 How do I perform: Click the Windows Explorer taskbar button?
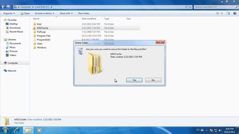28,130
